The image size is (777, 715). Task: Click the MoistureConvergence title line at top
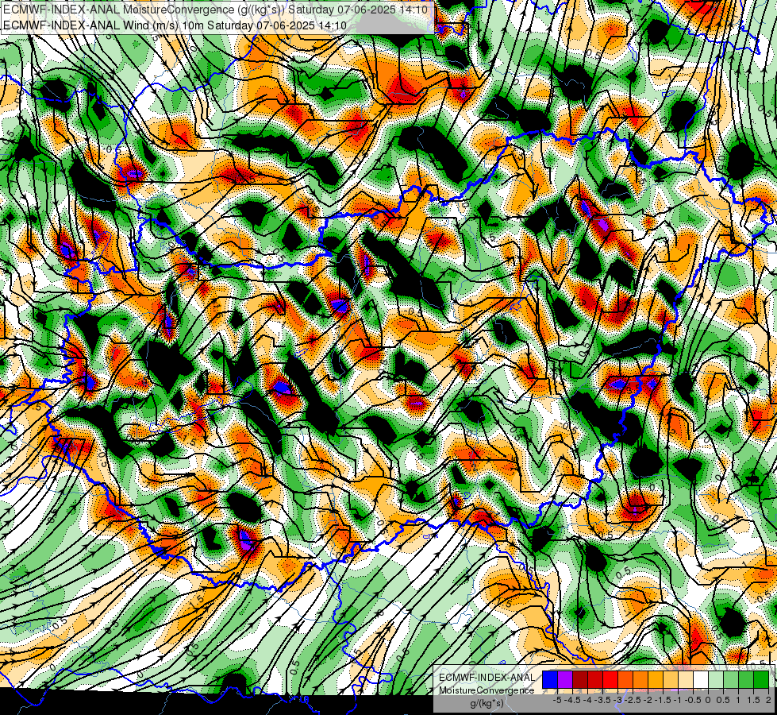click(x=216, y=10)
